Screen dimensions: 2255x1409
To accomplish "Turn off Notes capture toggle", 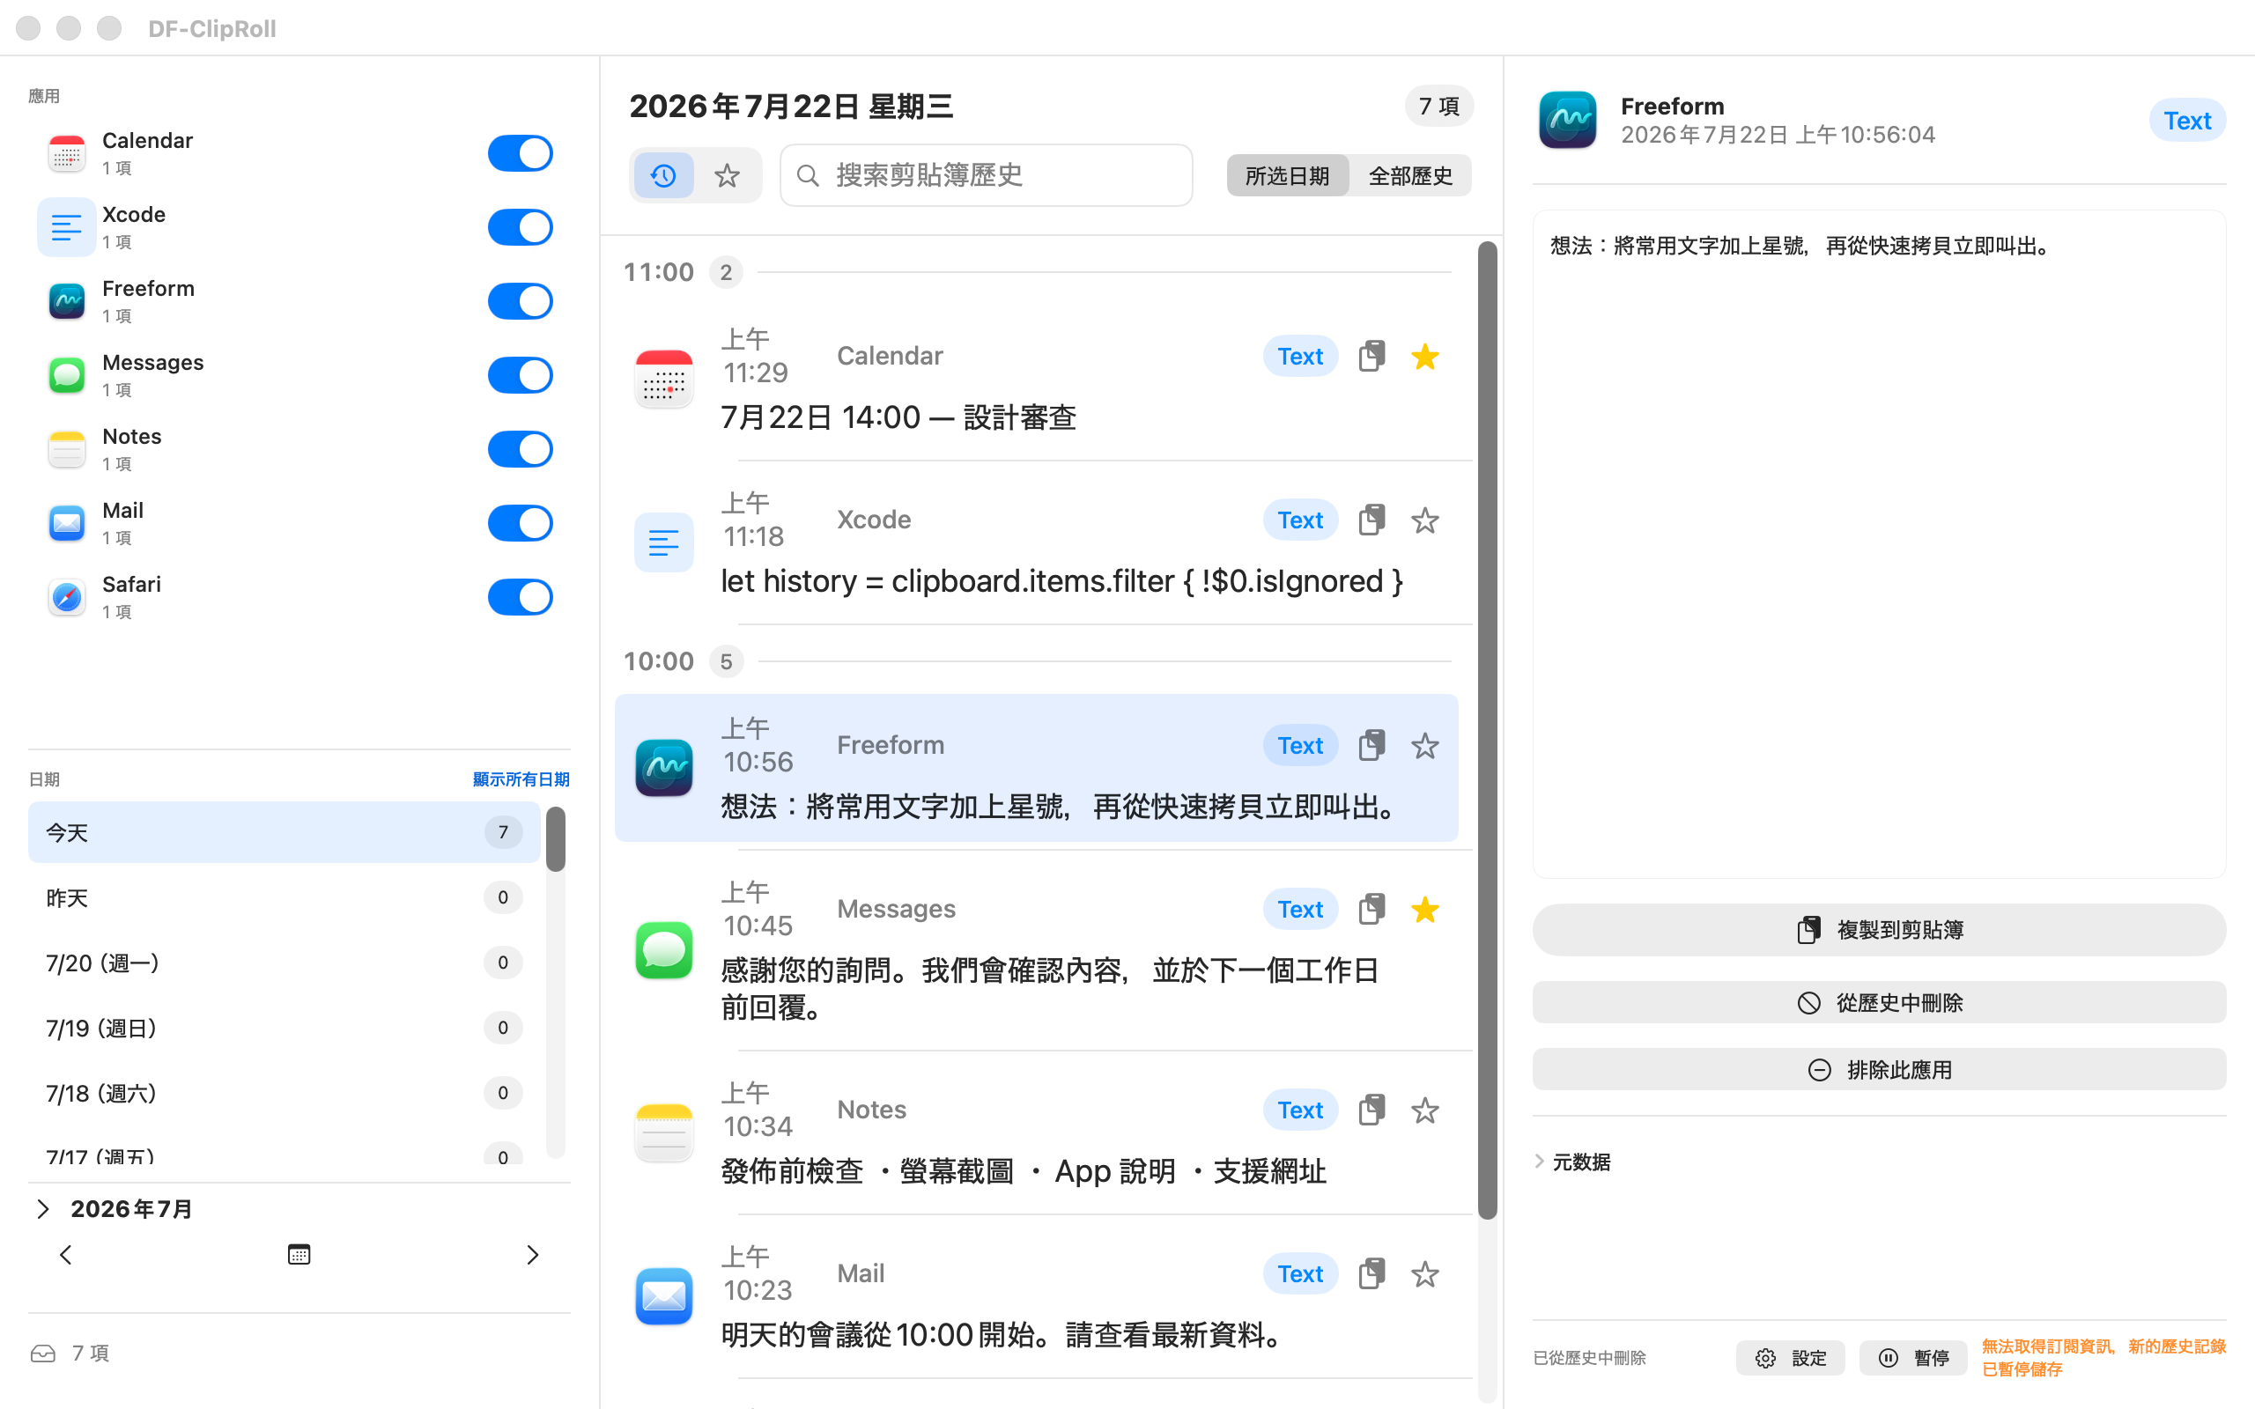I will (520, 449).
